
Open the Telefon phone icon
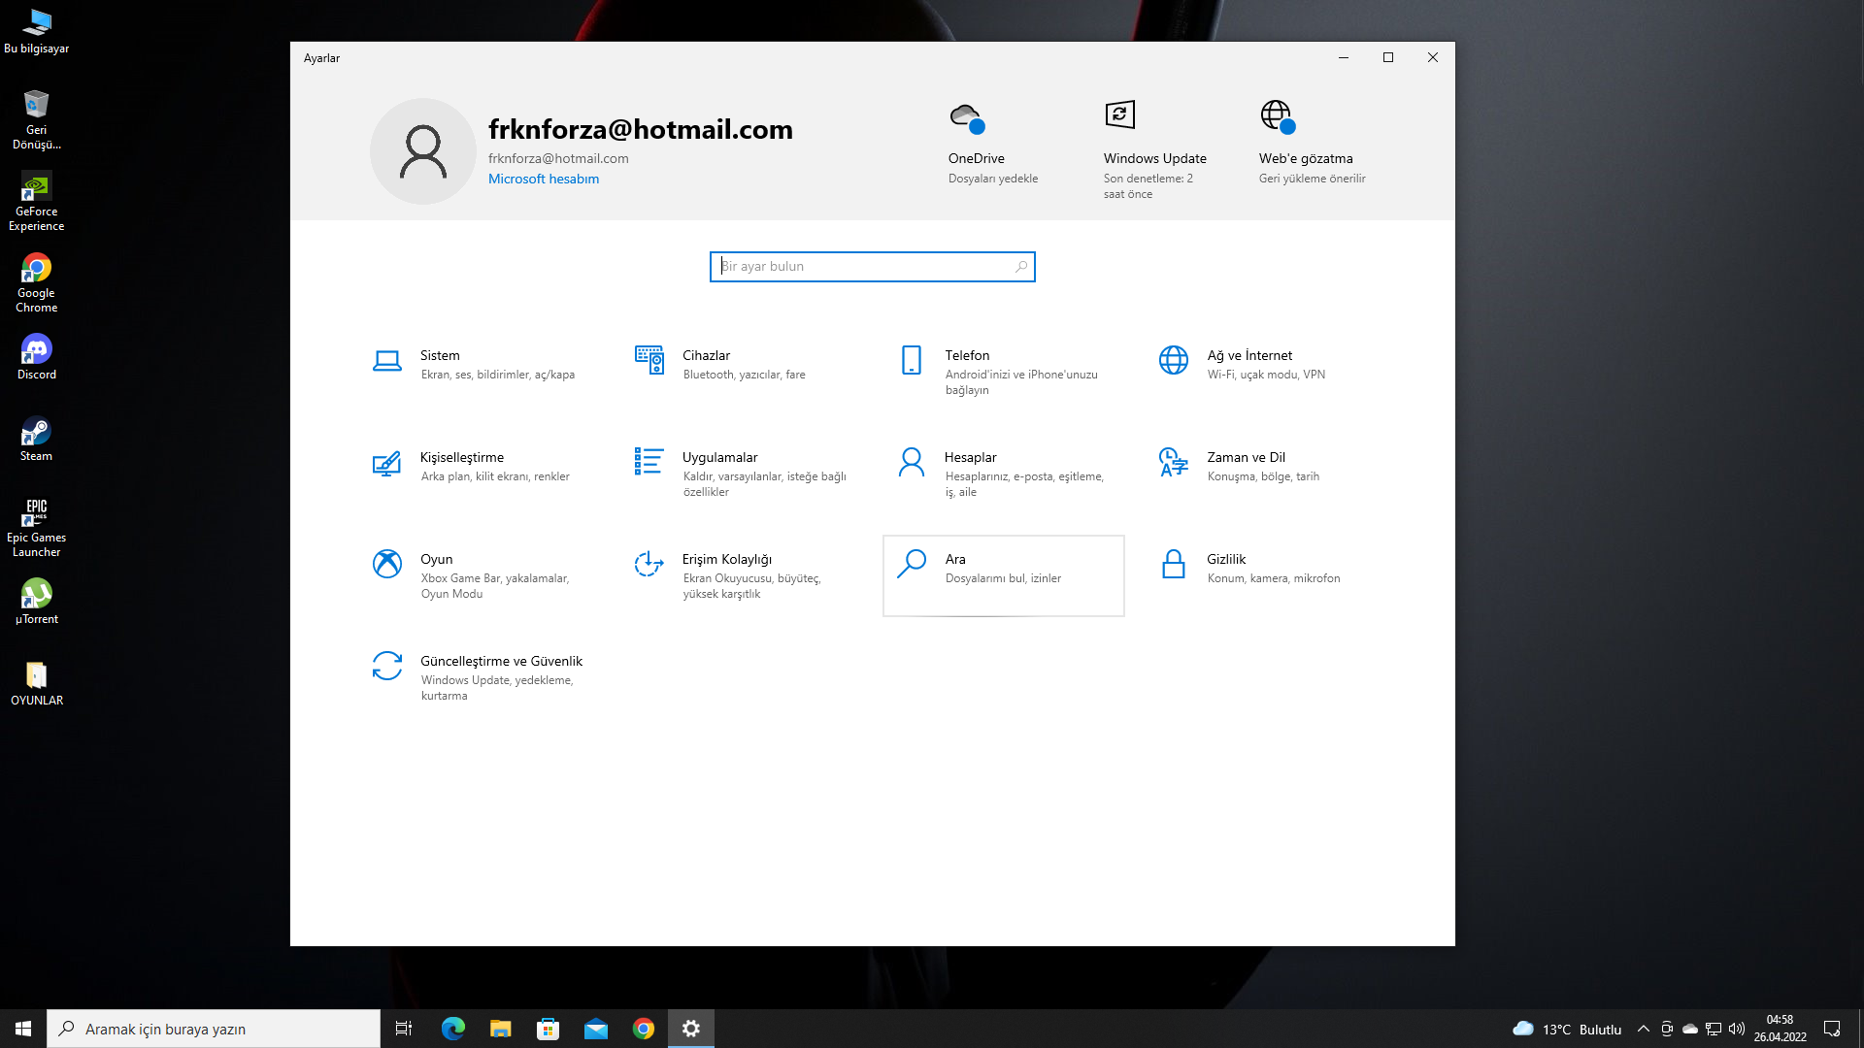[x=912, y=360]
